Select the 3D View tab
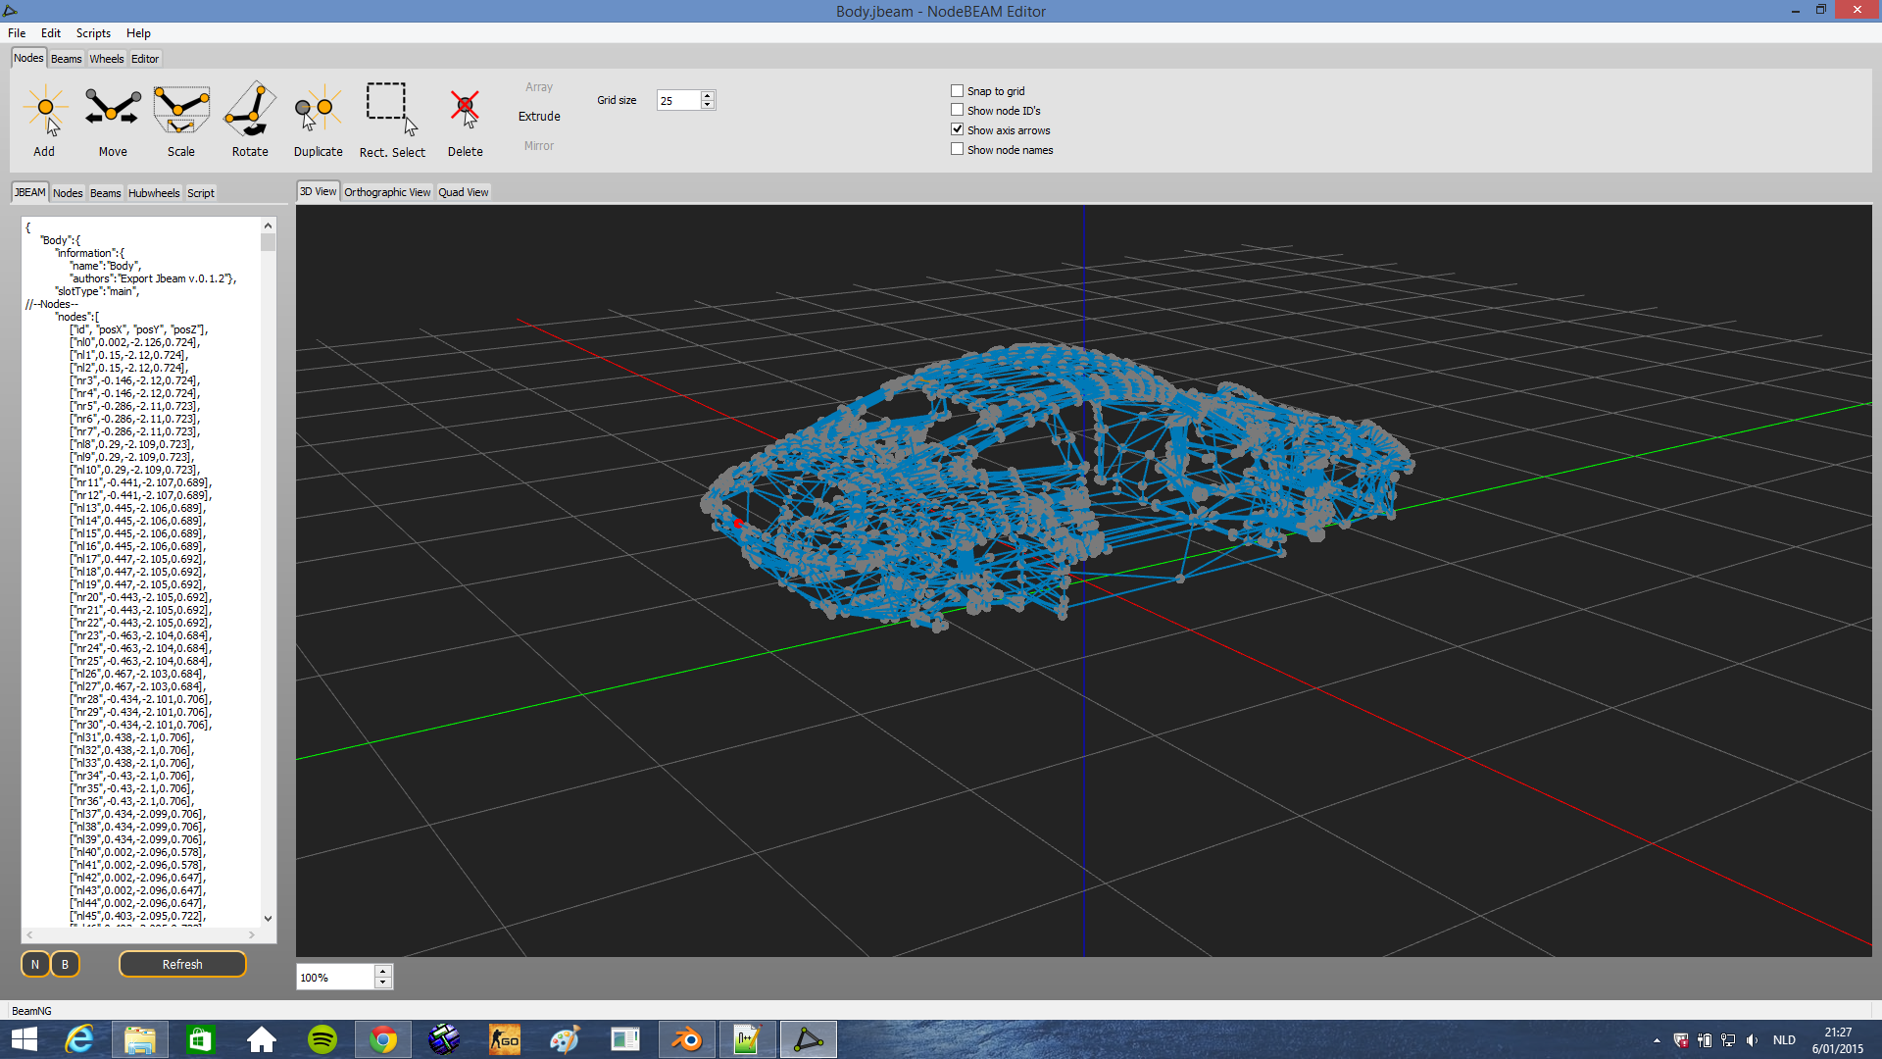This screenshot has height=1059, width=1882. (x=318, y=191)
